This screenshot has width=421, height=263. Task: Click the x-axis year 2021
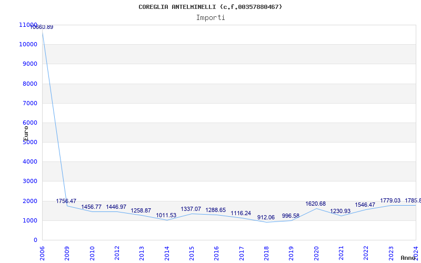pos(341,254)
